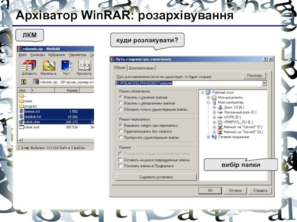
Task: Click the Тест (Test) toolbar icon
Action: 66,65
